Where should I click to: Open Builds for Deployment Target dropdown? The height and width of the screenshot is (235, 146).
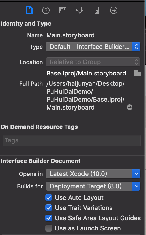pos(93,186)
